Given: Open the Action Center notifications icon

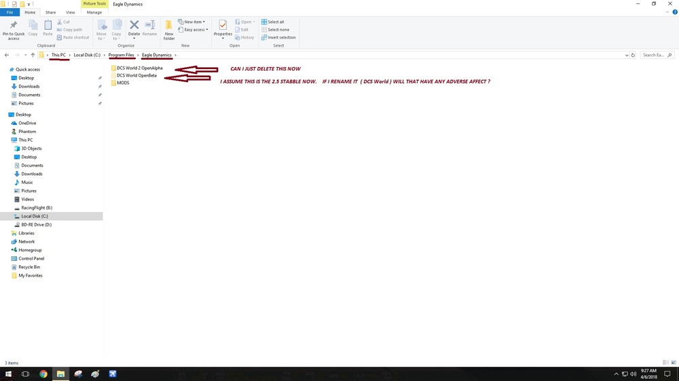Looking at the screenshot, I should tap(667, 374).
